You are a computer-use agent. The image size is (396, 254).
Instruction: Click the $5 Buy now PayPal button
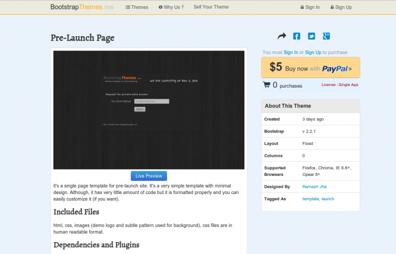311,68
